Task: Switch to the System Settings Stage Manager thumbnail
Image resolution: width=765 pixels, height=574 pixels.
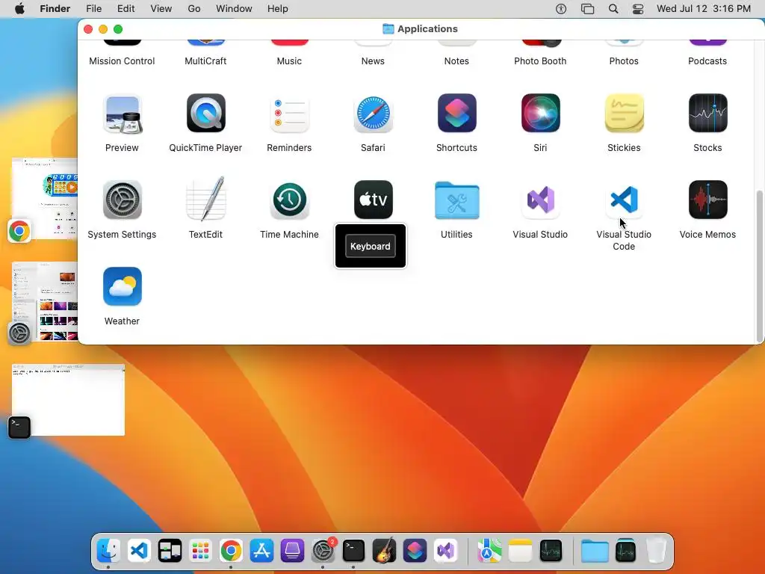Action: pyautogui.click(x=45, y=301)
